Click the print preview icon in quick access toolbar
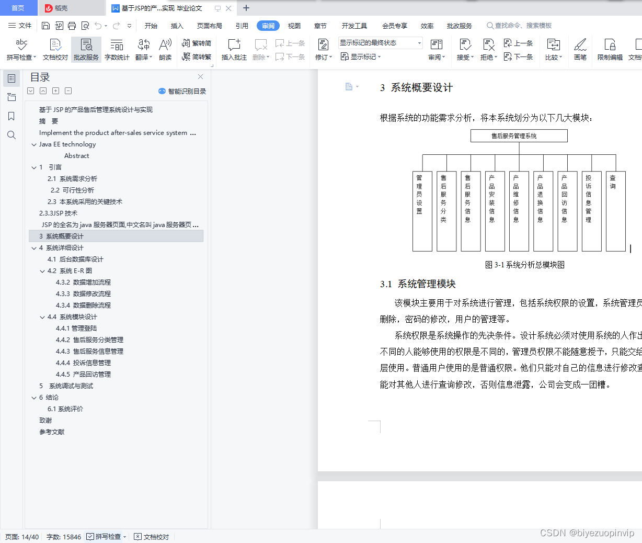This screenshot has width=642, height=543. point(85,26)
